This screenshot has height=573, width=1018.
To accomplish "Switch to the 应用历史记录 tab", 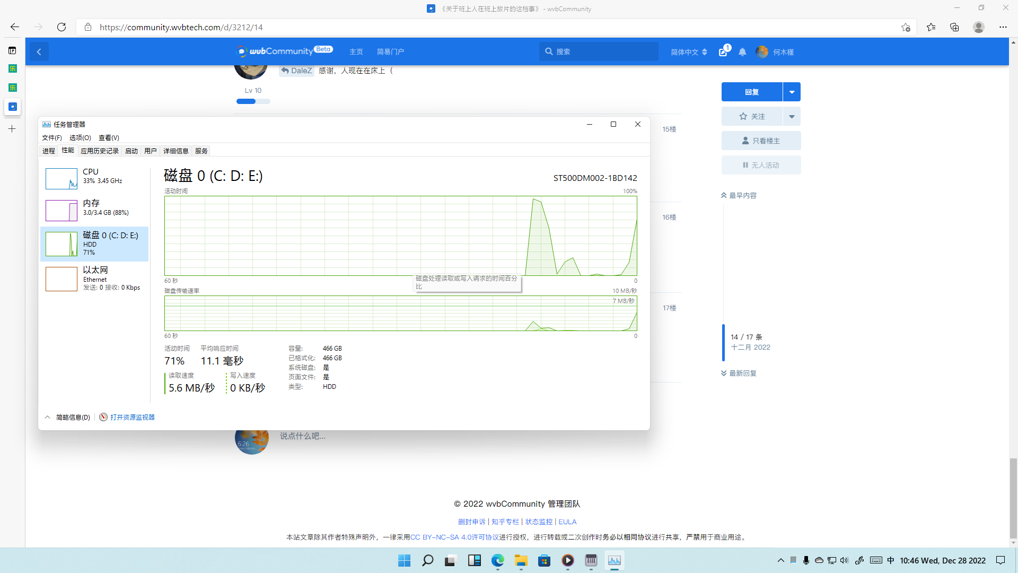I will [100, 151].
